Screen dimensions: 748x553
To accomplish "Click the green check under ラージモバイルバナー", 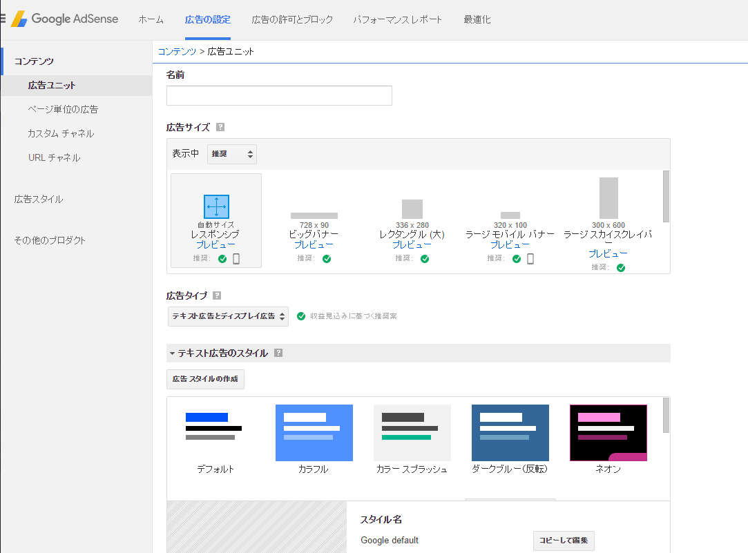I will [x=517, y=259].
